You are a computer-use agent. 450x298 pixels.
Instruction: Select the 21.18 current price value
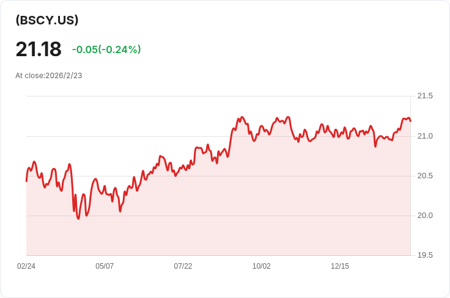39,49
